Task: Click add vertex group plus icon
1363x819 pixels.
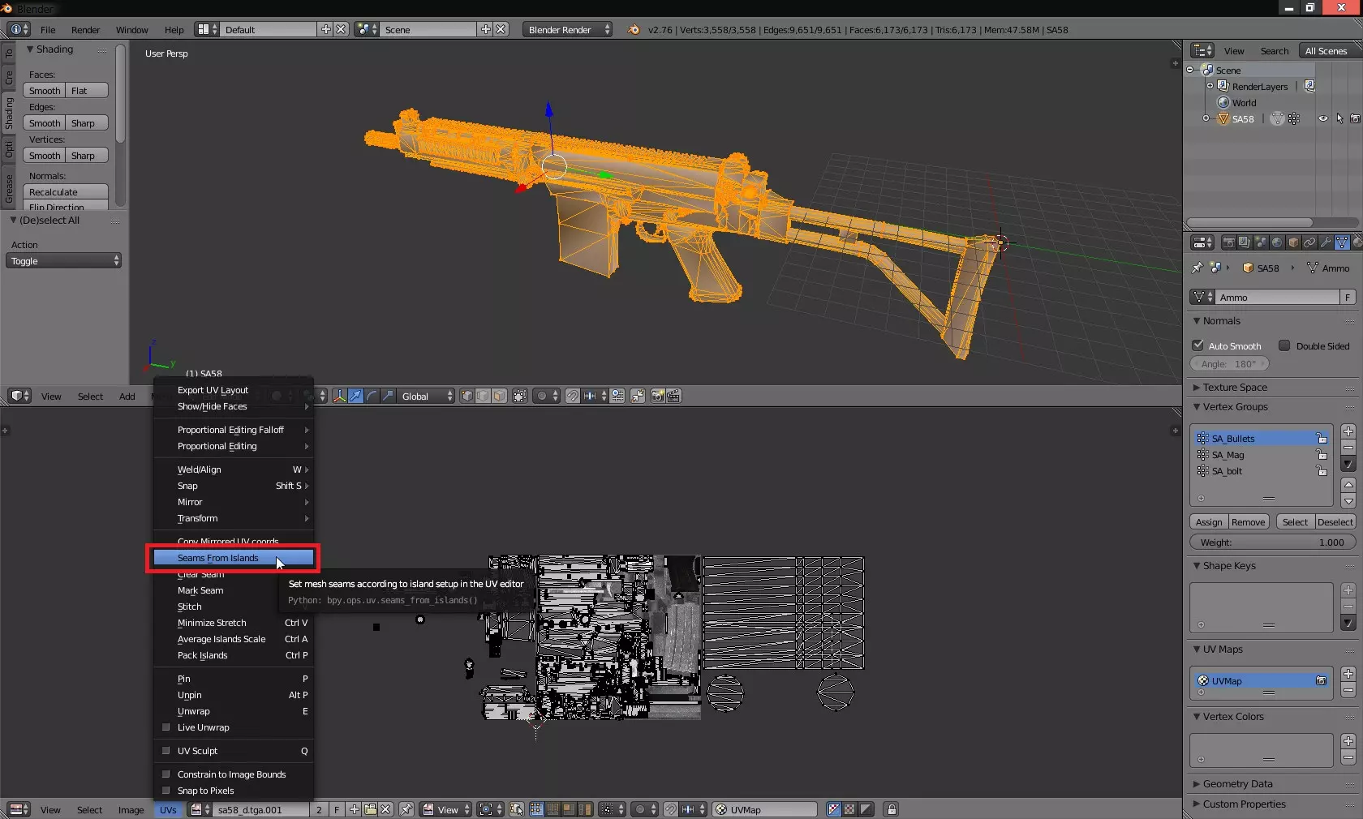Action: (x=1348, y=431)
